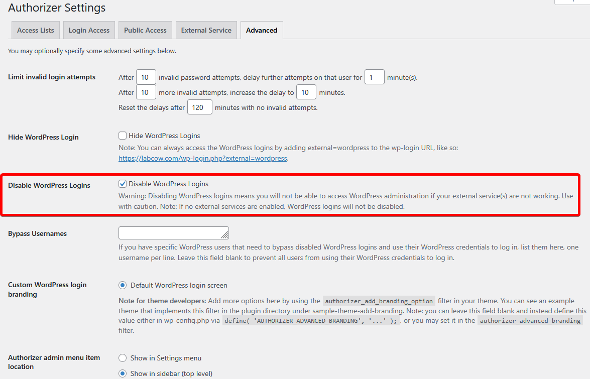Click the Limit invalid login attempts label
Image resolution: width=590 pixels, height=379 pixels.
click(x=52, y=77)
